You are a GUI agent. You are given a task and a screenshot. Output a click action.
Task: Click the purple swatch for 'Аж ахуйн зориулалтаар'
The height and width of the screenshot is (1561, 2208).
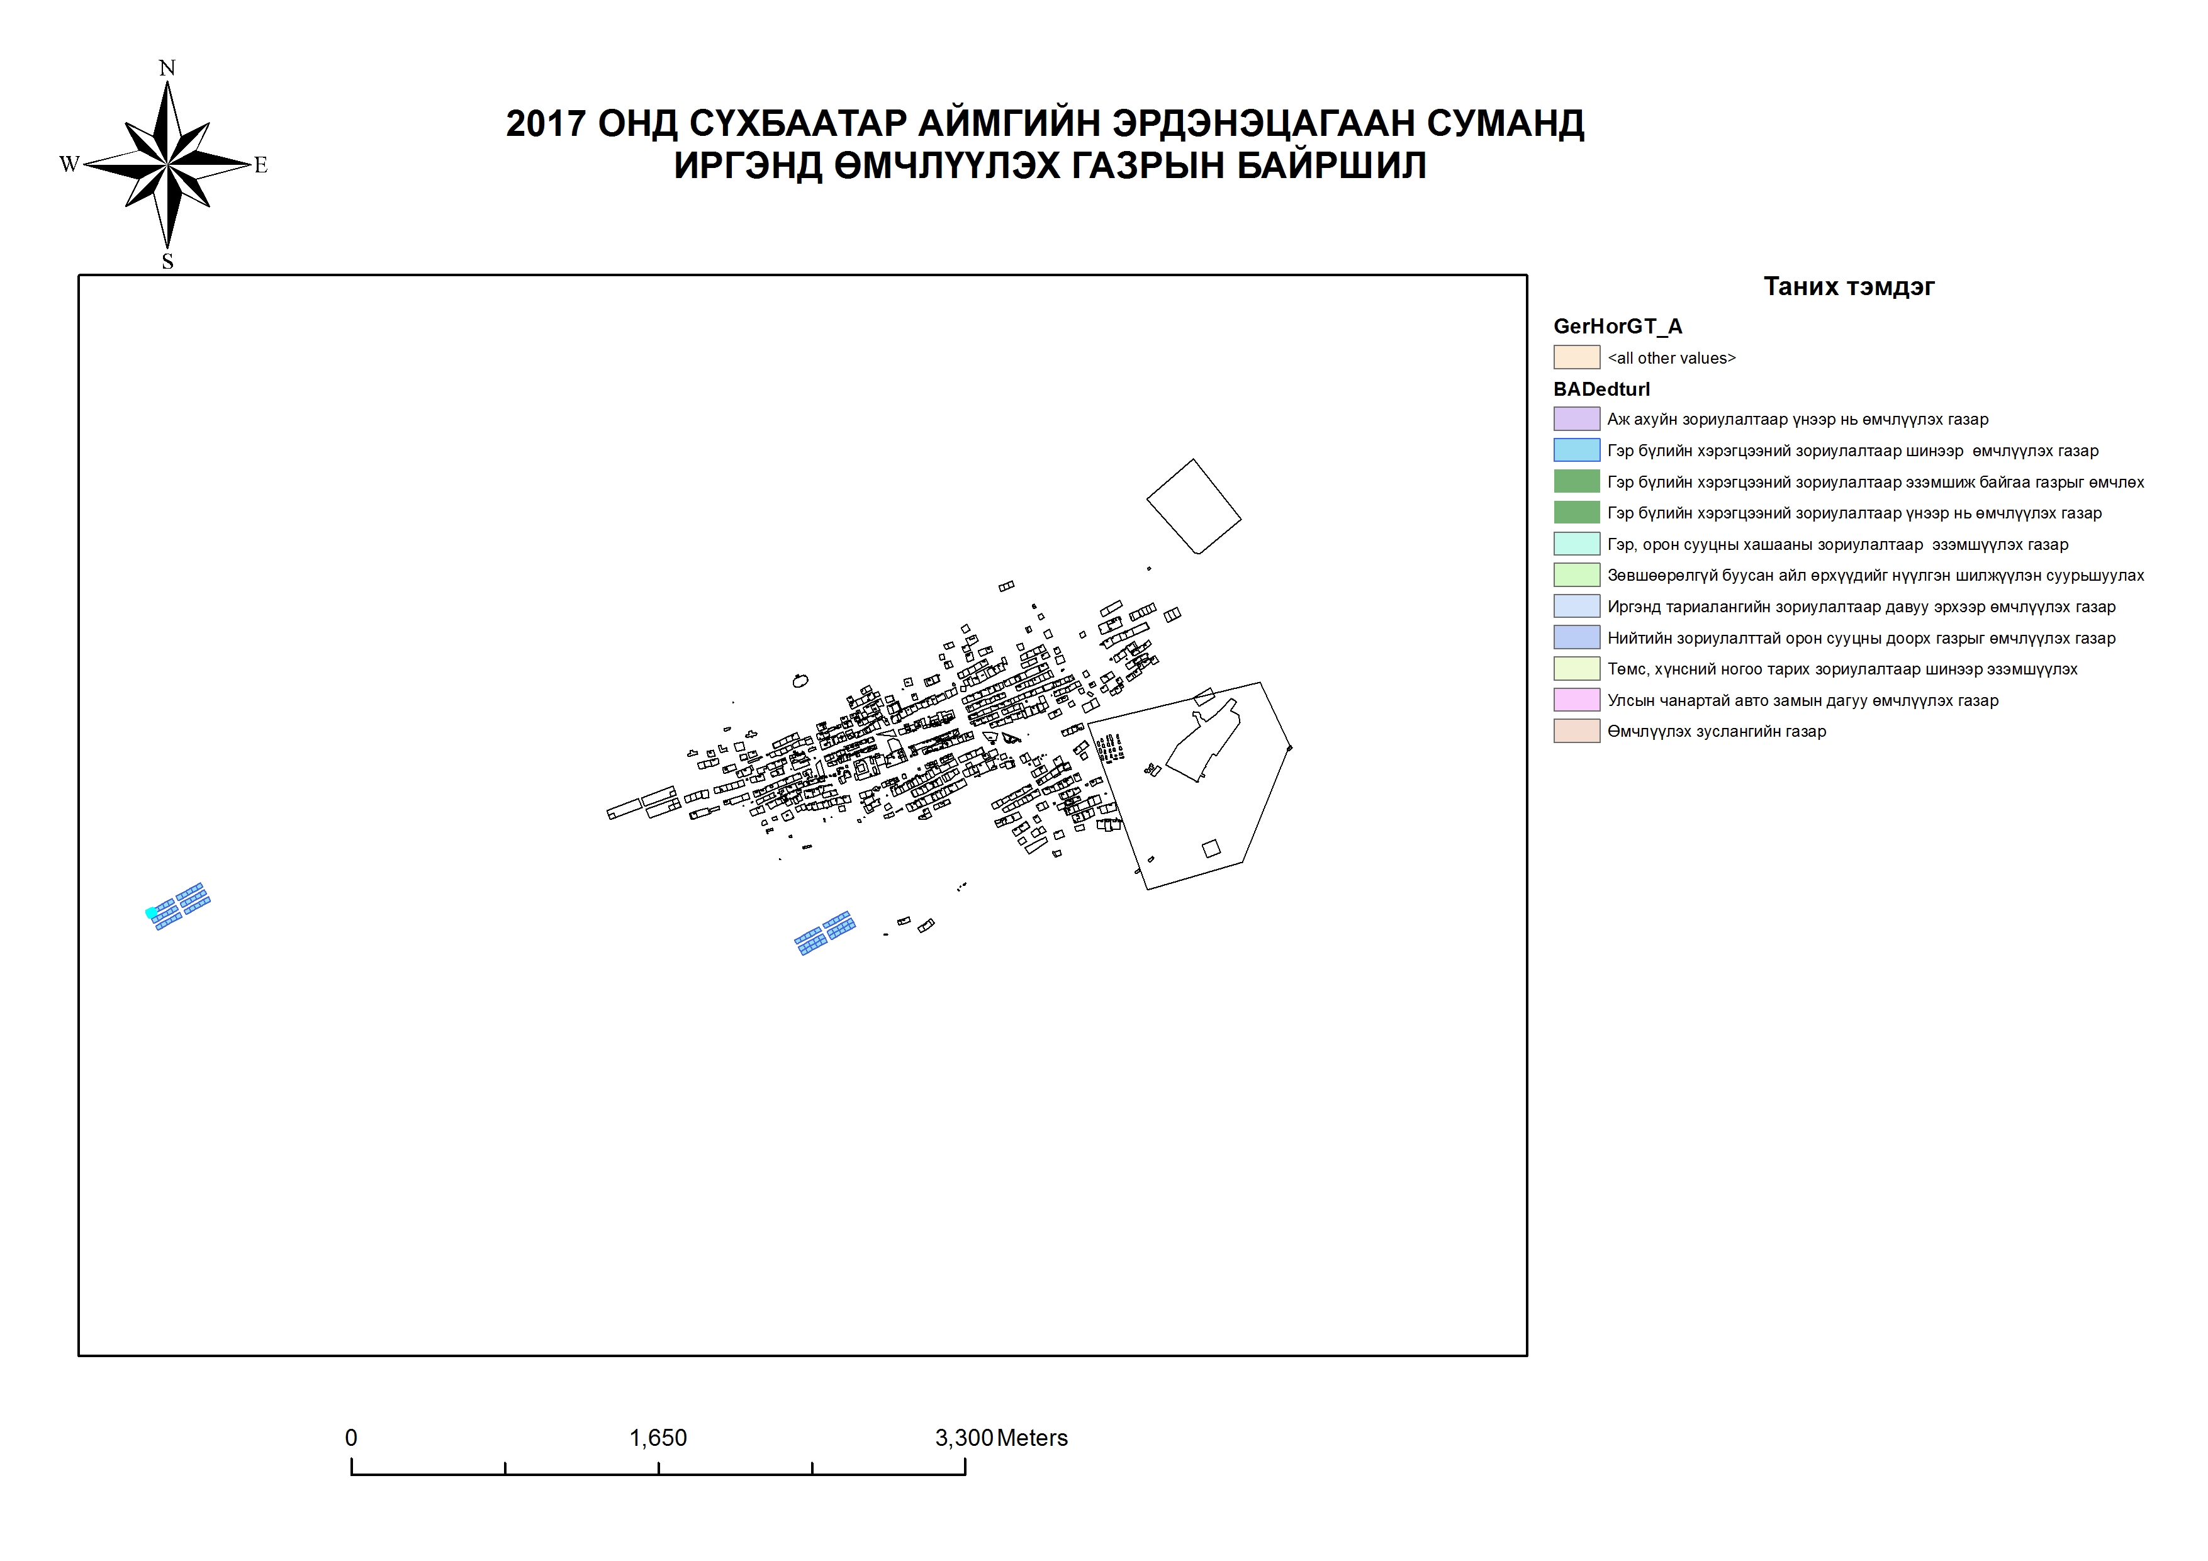pos(1576,419)
